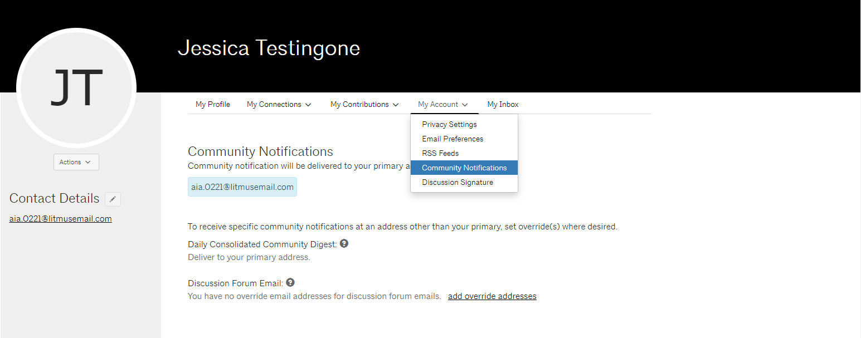Open Discussion Signature from the menu
This screenshot has height=338, width=861.
[457, 182]
